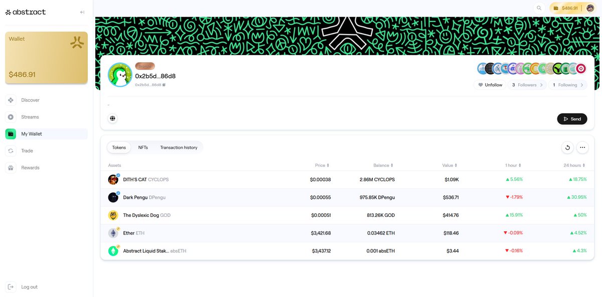Click the -0.16% one-hour change
This screenshot has height=297, width=602.
click(513, 251)
